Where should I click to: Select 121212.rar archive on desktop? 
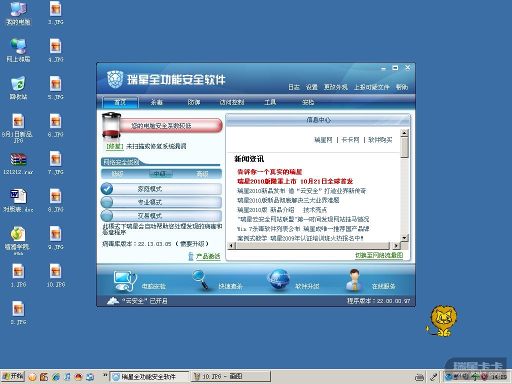[18, 164]
